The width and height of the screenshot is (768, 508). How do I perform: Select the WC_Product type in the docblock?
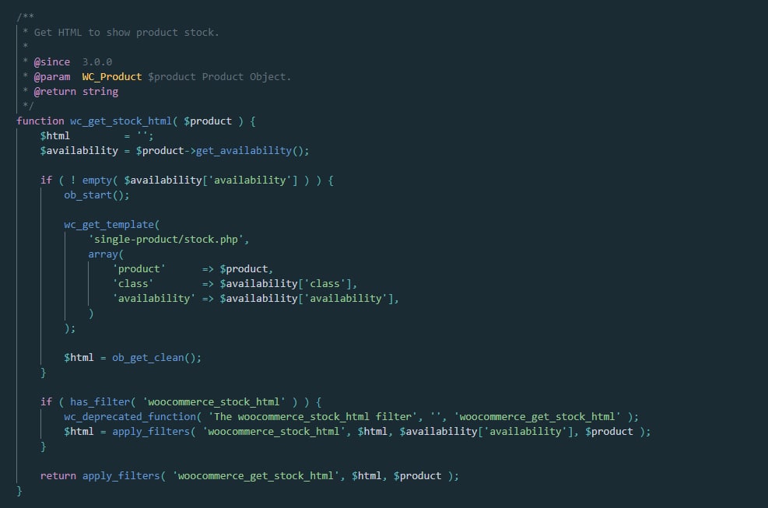(x=112, y=76)
